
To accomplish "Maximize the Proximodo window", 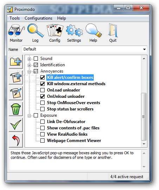I will tap(128, 8).
